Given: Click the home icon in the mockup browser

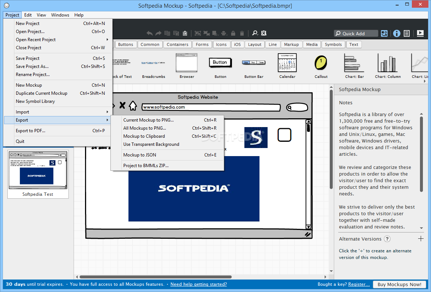Looking at the screenshot, I should (133, 105).
